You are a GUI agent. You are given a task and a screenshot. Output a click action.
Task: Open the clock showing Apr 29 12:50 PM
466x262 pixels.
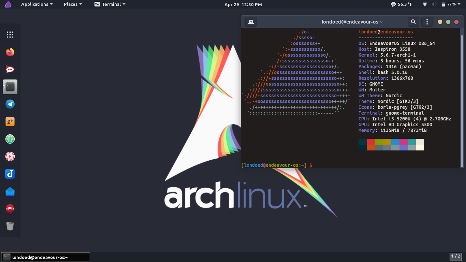click(x=243, y=4)
